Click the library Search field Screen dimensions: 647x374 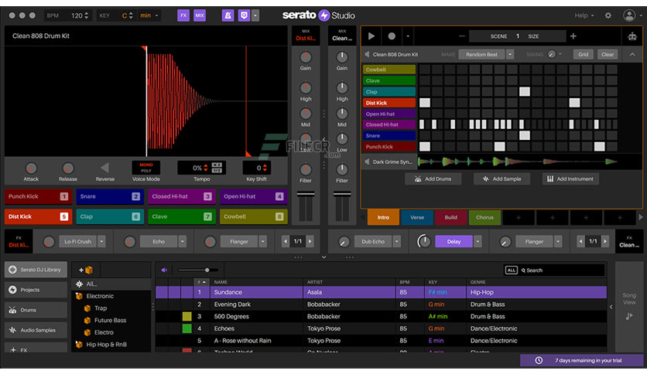[x=561, y=270]
